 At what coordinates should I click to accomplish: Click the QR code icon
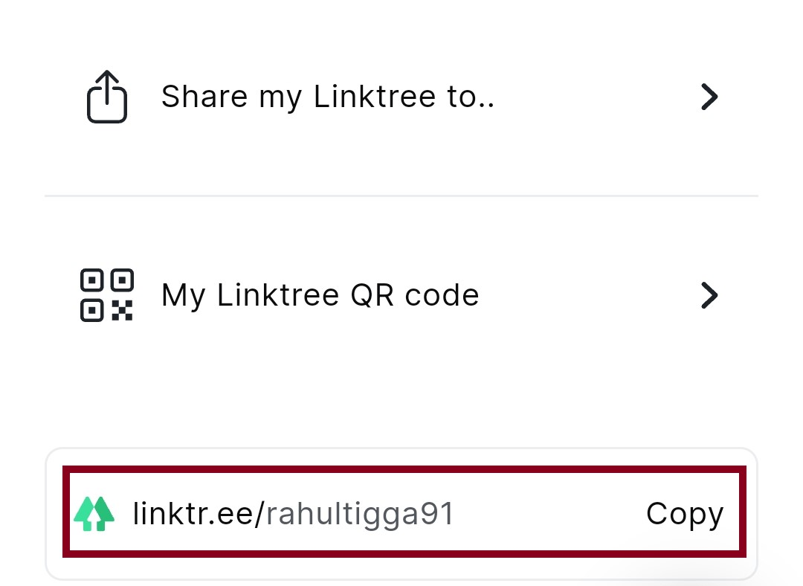coord(107,295)
